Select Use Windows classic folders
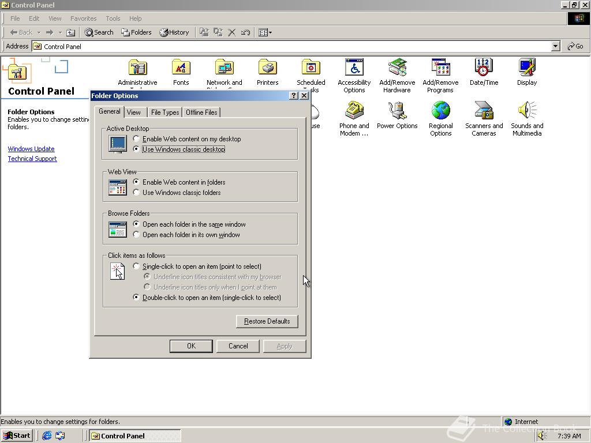Image resolution: width=591 pixels, height=443 pixels. tap(177, 193)
